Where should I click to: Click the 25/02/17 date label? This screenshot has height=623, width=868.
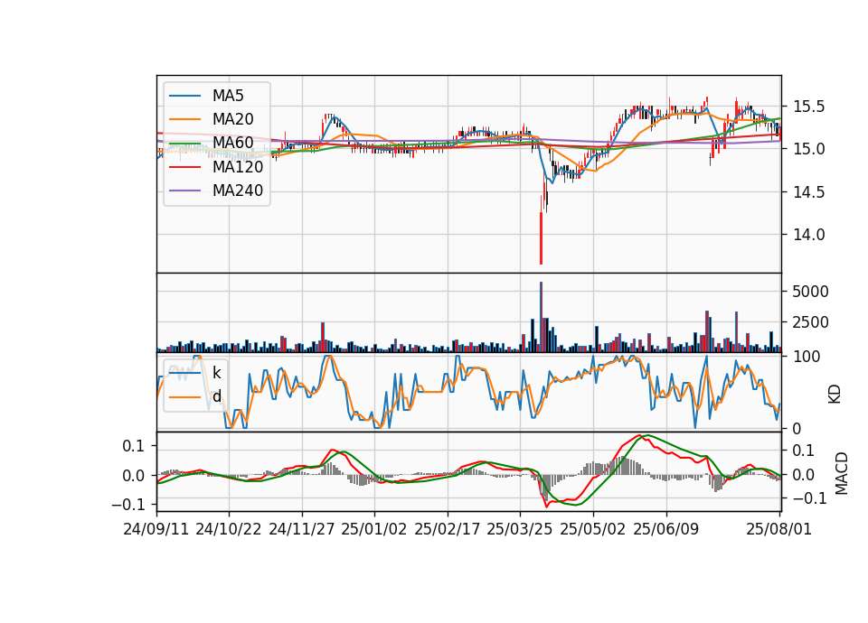pos(448,529)
